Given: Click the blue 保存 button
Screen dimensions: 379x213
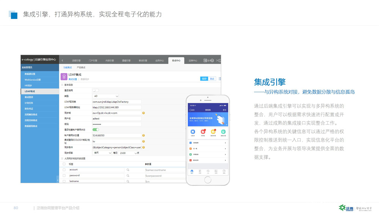Looking at the screenshot, I should tap(204, 79).
